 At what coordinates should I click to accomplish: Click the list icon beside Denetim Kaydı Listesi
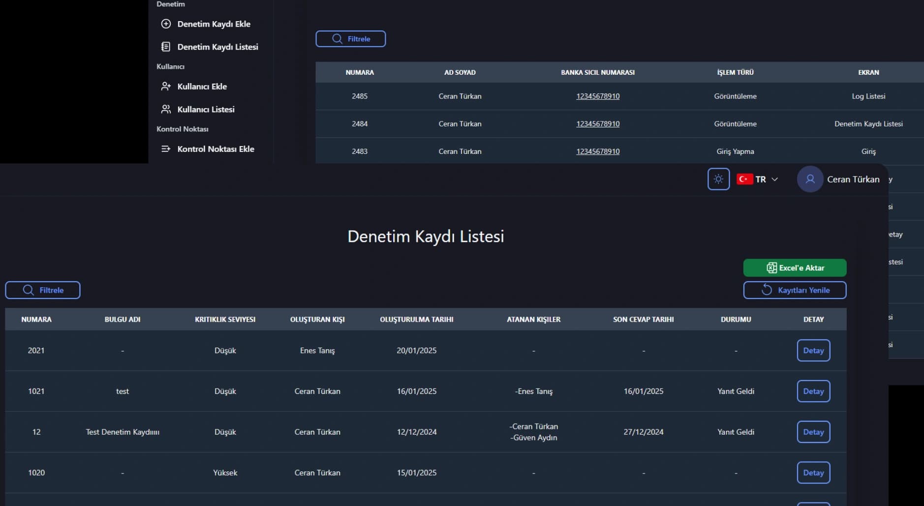[x=166, y=47]
